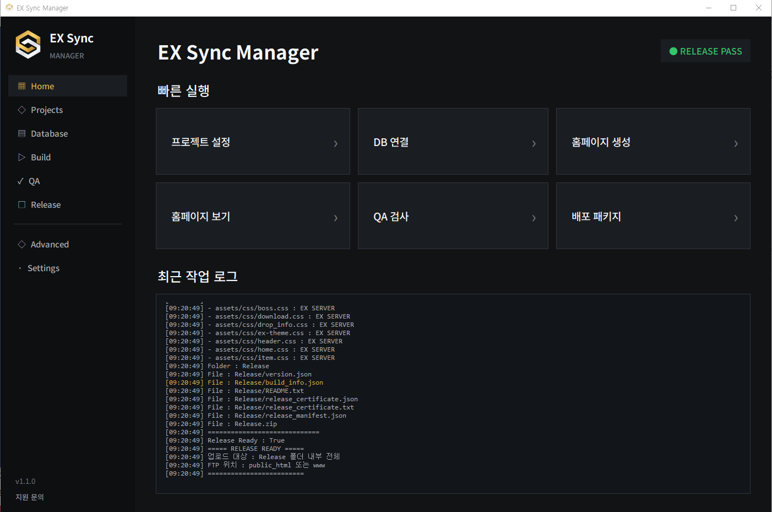Click the RELEASE PASS status badge
The height and width of the screenshot is (512, 772).
tap(705, 51)
